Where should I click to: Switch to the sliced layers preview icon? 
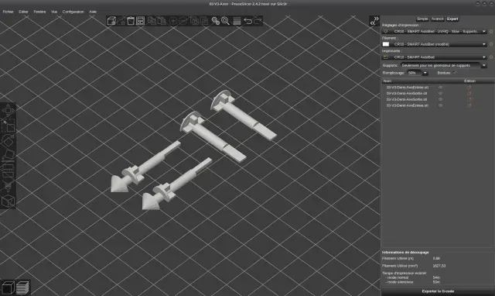22,287
